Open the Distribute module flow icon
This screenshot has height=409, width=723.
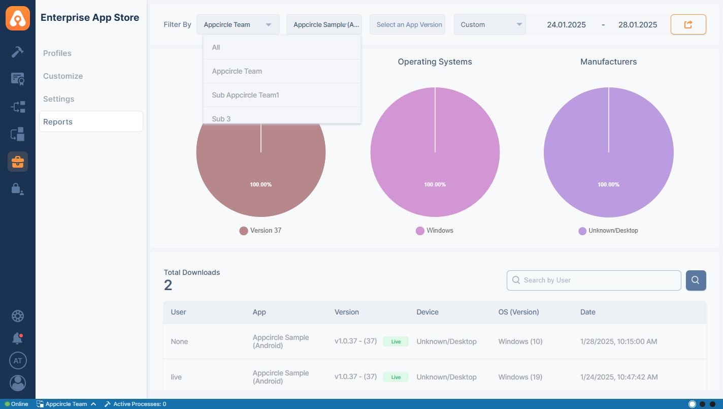[18, 107]
